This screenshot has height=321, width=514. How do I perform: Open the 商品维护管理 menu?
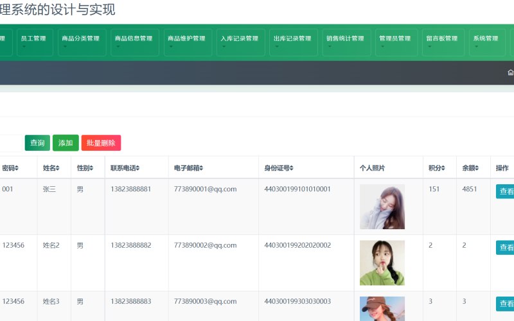click(x=188, y=42)
